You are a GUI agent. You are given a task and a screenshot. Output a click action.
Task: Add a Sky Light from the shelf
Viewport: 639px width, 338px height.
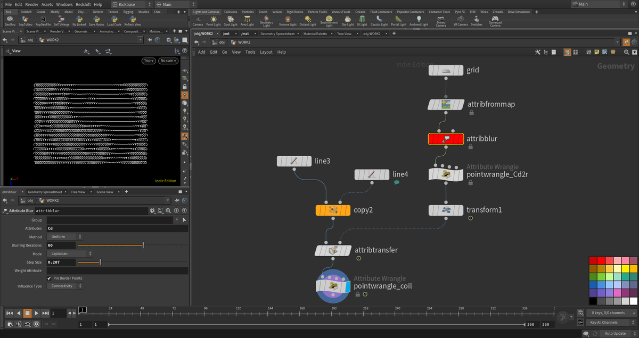click(x=347, y=21)
